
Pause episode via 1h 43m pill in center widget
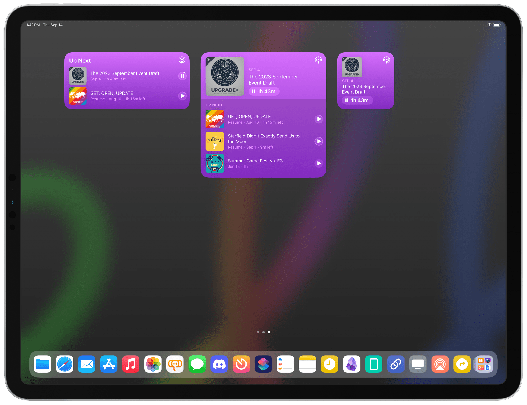click(x=264, y=91)
